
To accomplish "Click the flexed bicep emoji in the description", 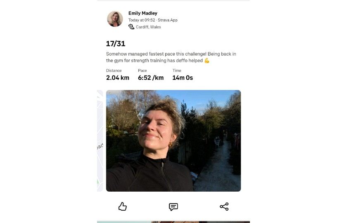I will tap(207, 61).
